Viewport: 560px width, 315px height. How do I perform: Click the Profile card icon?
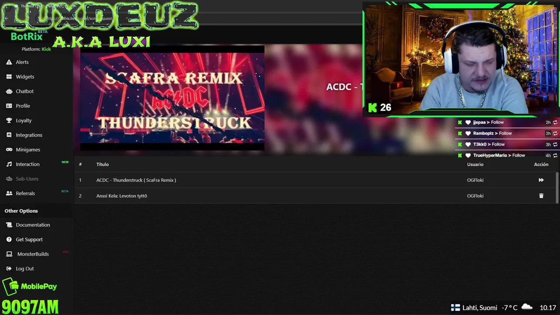(x=9, y=106)
